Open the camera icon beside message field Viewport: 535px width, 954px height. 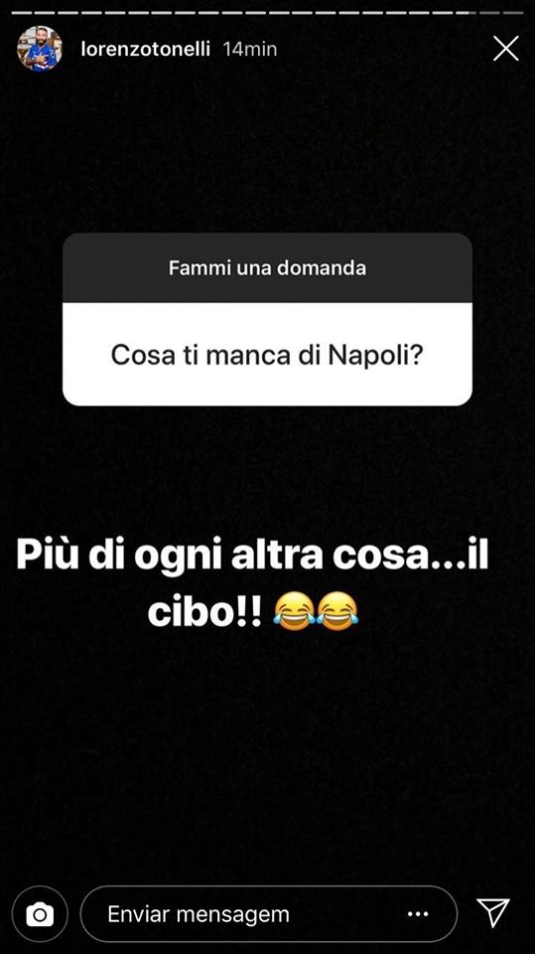tap(40, 914)
